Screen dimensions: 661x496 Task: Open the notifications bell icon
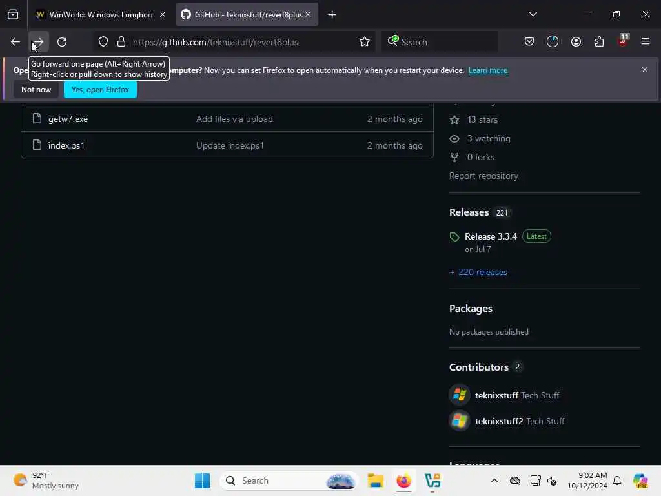pyautogui.click(x=617, y=480)
